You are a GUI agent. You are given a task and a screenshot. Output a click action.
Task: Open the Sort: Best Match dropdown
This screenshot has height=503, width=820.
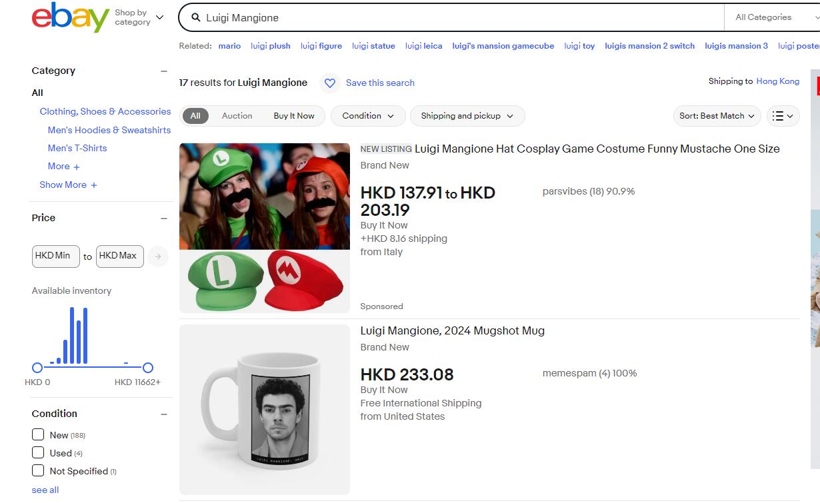click(717, 116)
